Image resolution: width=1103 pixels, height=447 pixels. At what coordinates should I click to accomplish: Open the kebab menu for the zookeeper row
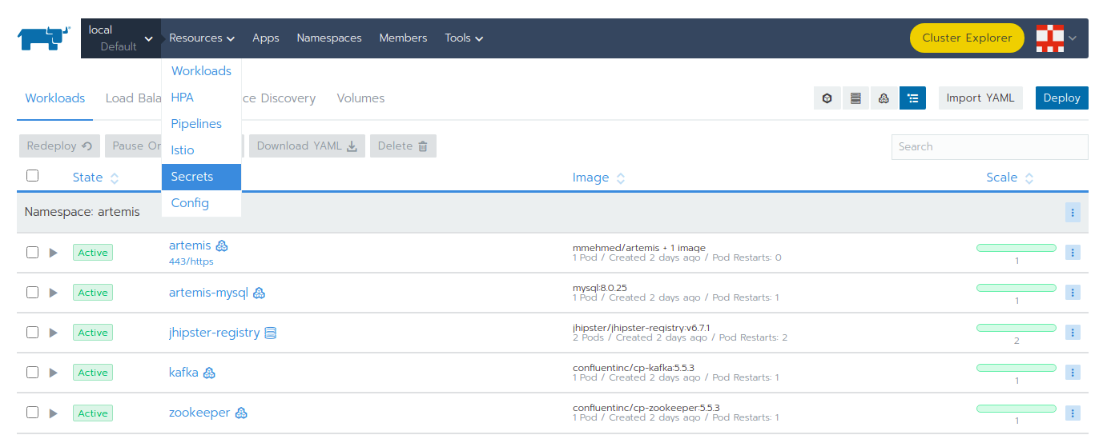point(1073,413)
